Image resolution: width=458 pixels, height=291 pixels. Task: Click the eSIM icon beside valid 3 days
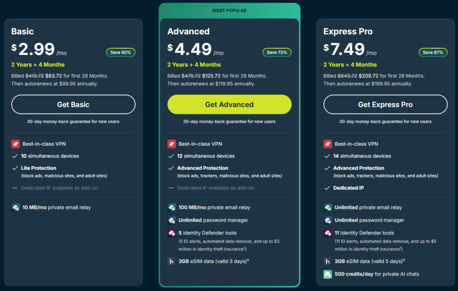coord(171,261)
